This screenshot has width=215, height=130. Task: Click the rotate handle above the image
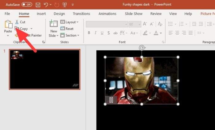point(142,48)
